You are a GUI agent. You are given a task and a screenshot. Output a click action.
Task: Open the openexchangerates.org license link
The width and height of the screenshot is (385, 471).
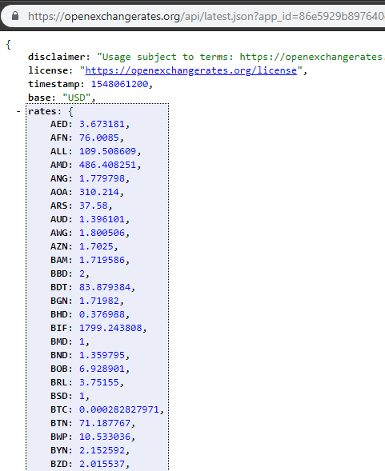point(191,70)
